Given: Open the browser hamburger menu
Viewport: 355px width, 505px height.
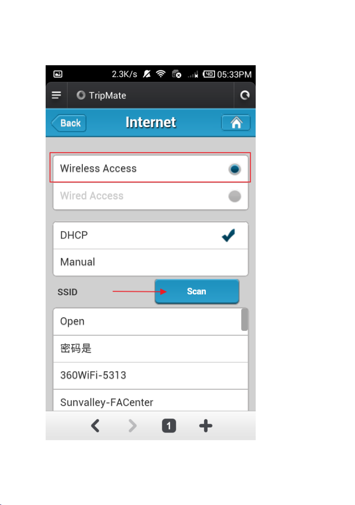Looking at the screenshot, I should tap(57, 95).
